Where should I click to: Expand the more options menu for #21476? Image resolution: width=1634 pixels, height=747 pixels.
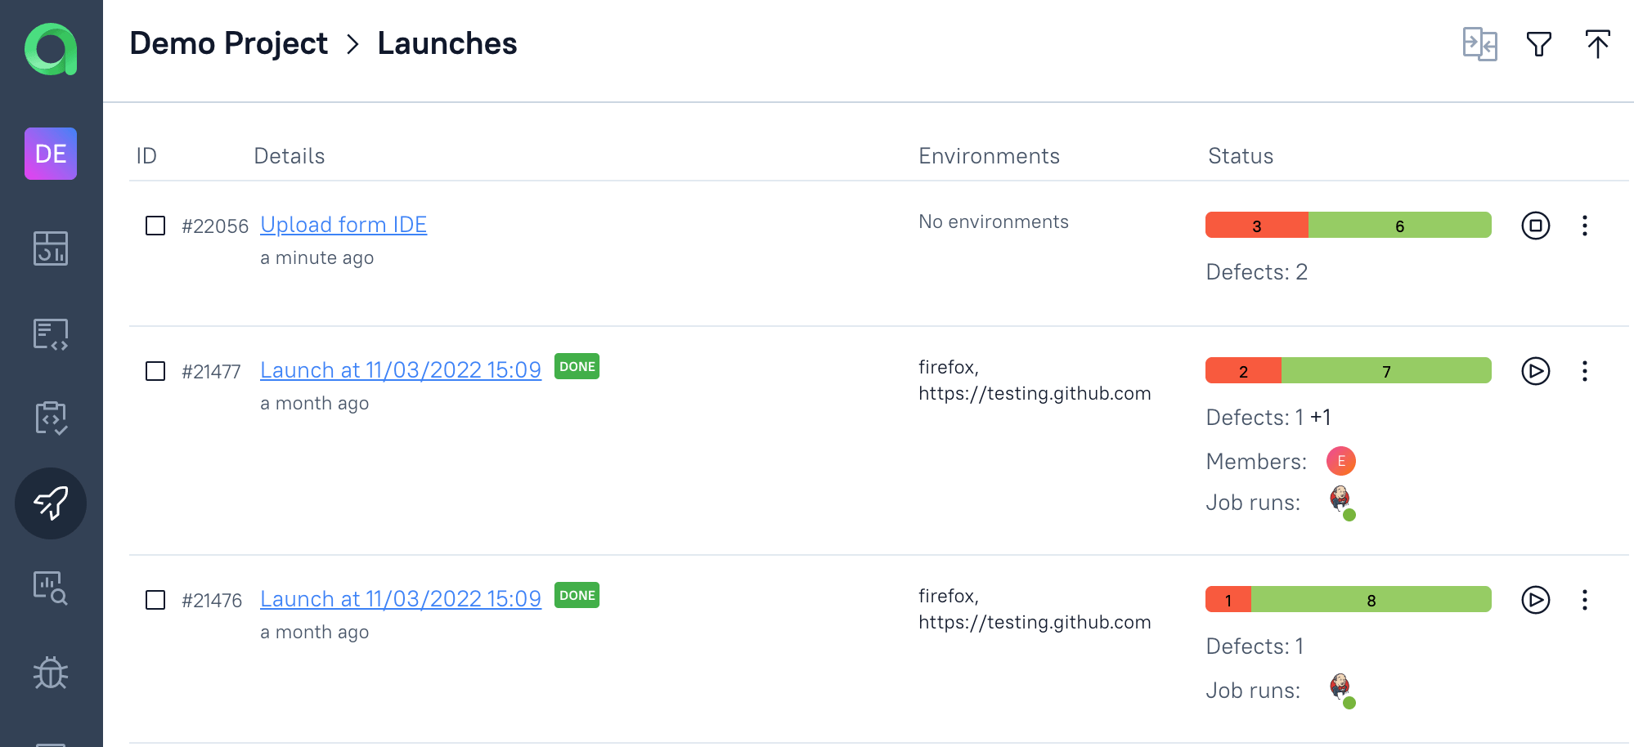1584,600
